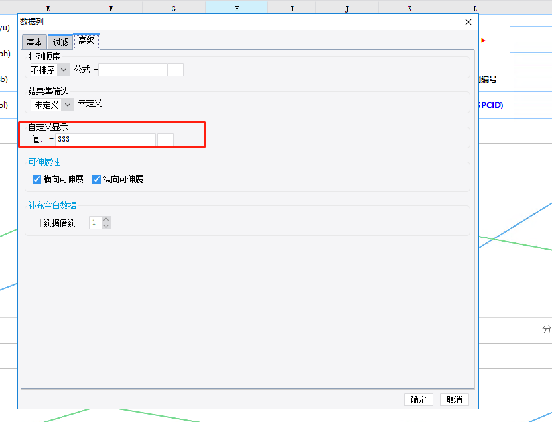Enable 数据倍数 checkbox

click(36, 223)
